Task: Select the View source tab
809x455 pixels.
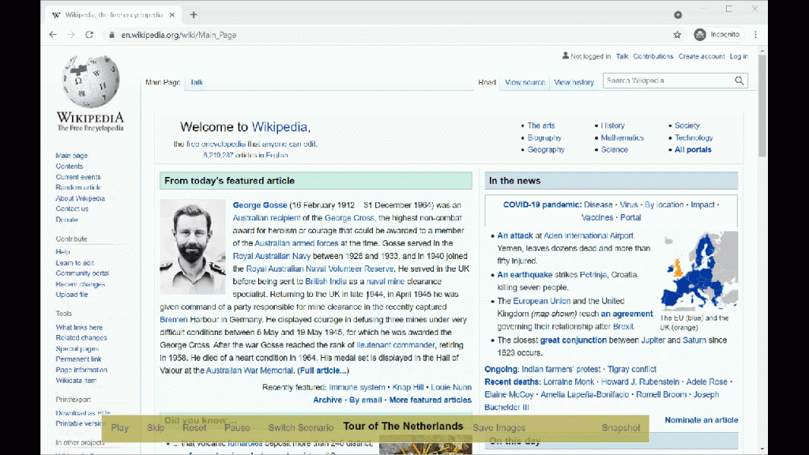Action: click(x=525, y=82)
